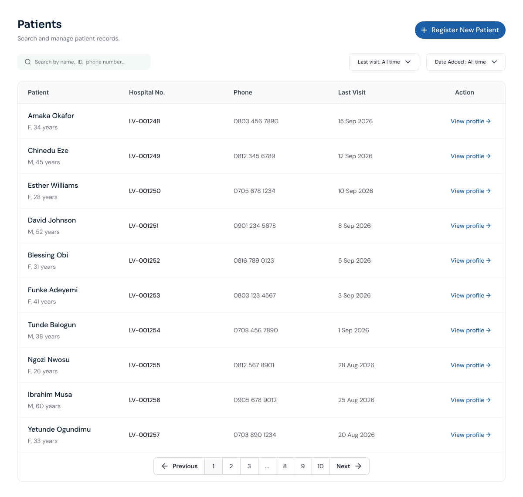Click hospital number LV-001250
The height and width of the screenshot is (497, 523).
[145, 191]
